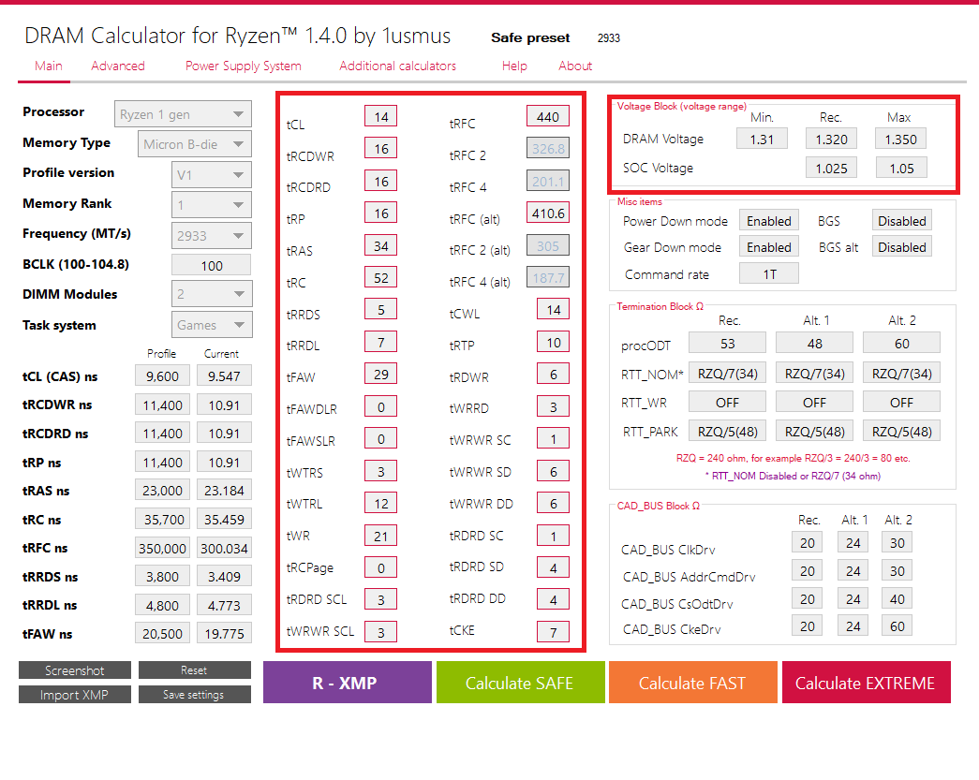979x780 pixels.
Task: Switch to the Main tab
Action: coord(48,66)
